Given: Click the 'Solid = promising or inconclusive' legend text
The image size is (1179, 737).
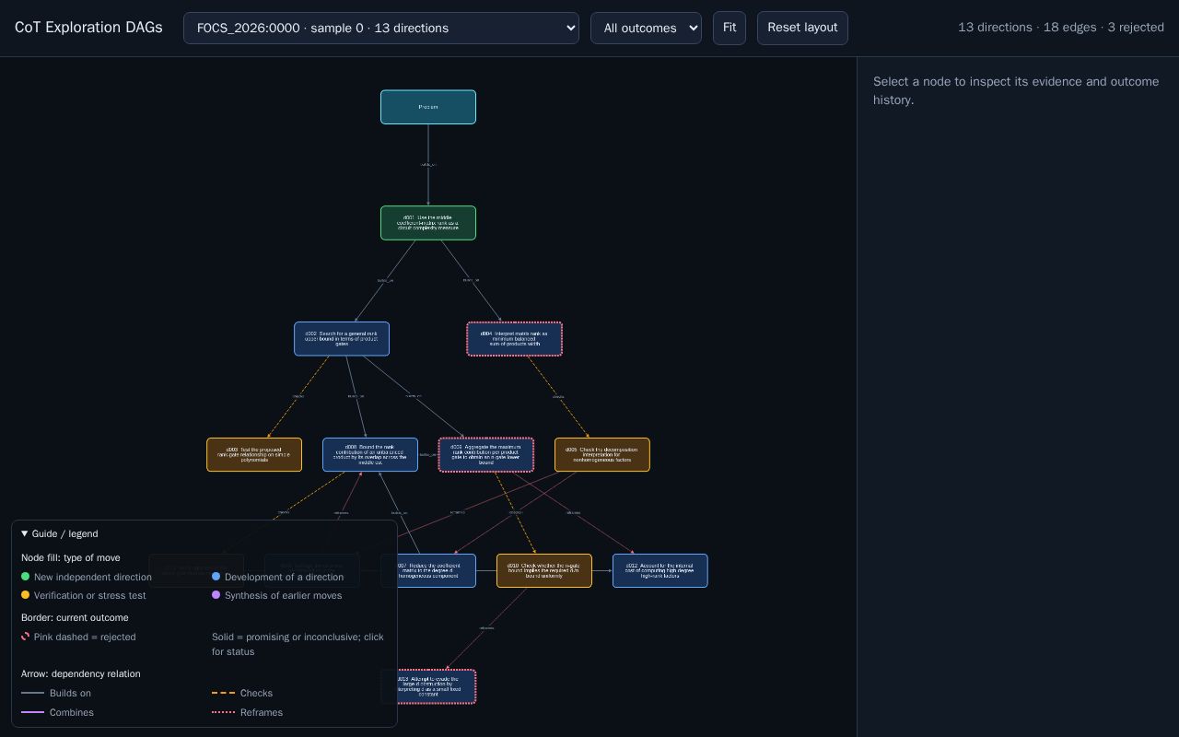Looking at the screenshot, I should (x=298, y=644).
